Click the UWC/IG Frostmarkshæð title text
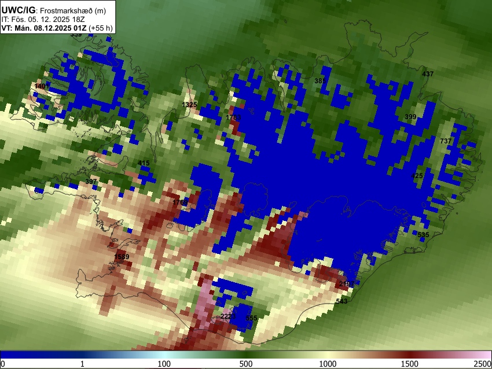Image resolution: width=492 pixels, height=369 pixels. coord(54,10)
